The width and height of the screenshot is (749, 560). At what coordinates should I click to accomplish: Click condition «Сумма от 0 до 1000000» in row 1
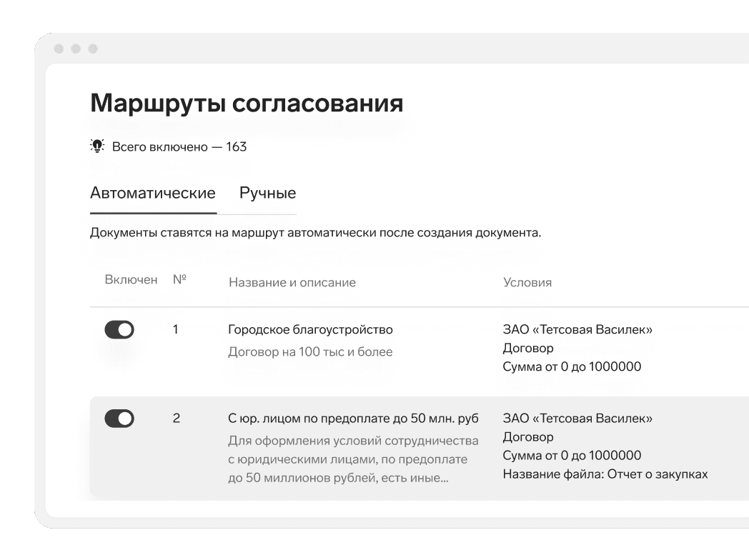click(x=573, y=366)
